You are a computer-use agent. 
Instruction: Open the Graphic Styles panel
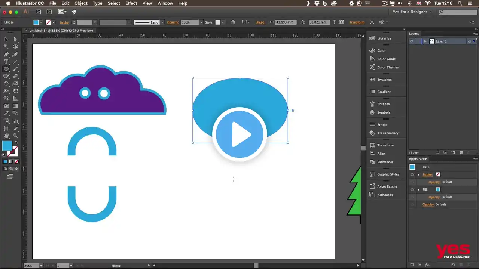pos(388,174)
